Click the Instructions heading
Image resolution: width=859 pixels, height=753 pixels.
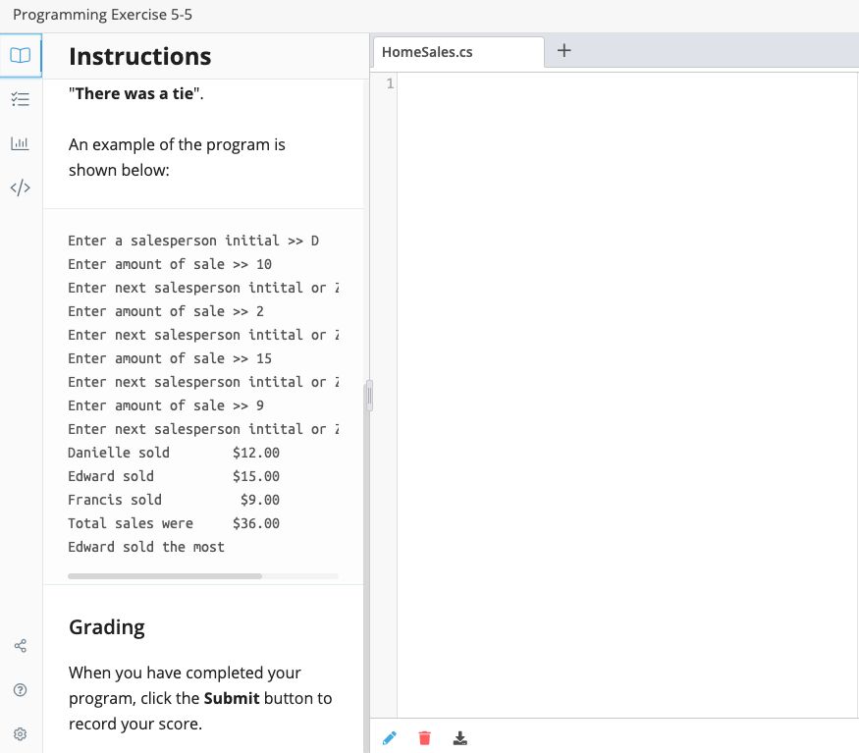click(x=139, y=56)
